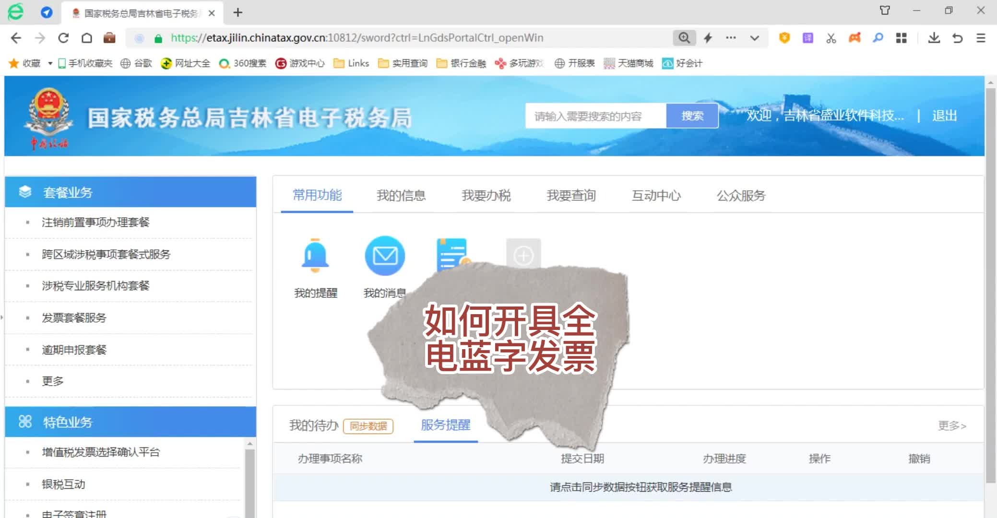Click the 同步数据 sync button

[368, 426]
